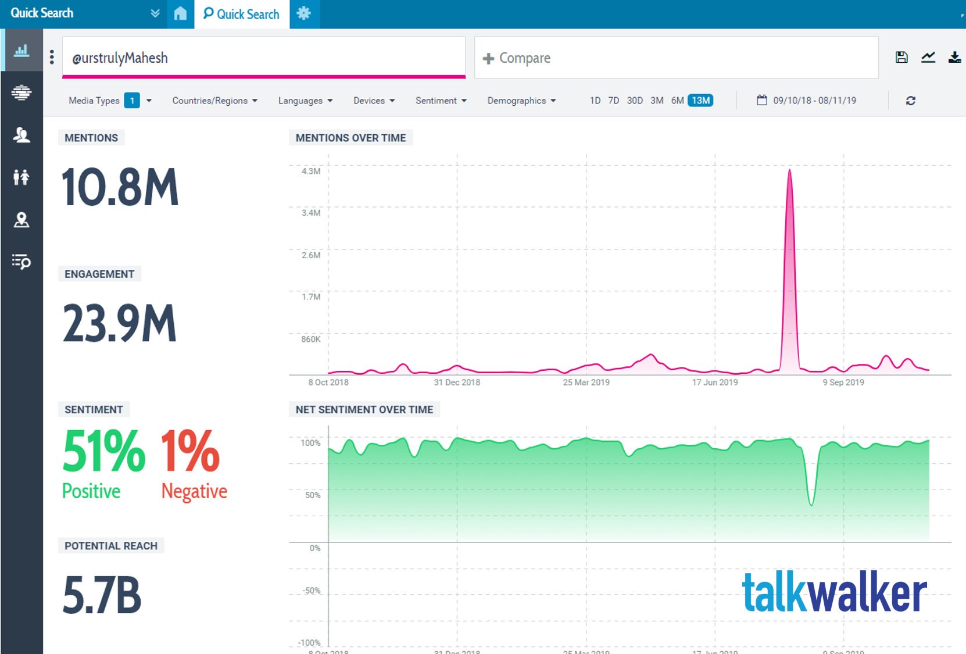Switch to the Quick Search tab
966x654 pixels.
[x=241, y=14]
